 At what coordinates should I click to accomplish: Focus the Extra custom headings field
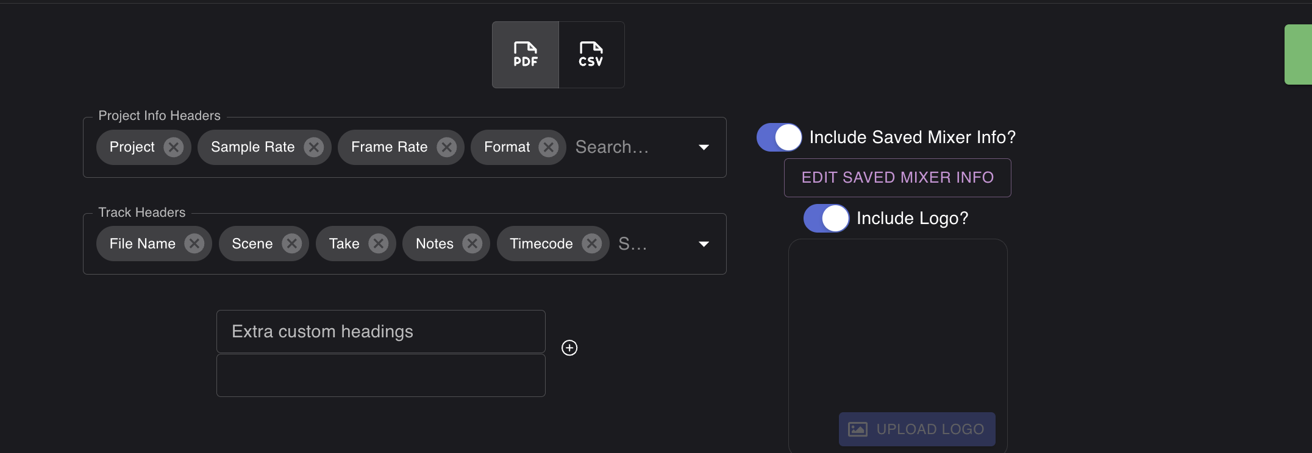click(380, 332)
